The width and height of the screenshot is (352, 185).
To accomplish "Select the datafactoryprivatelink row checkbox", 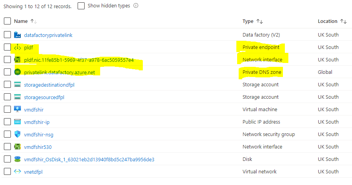I will [7, 35].
